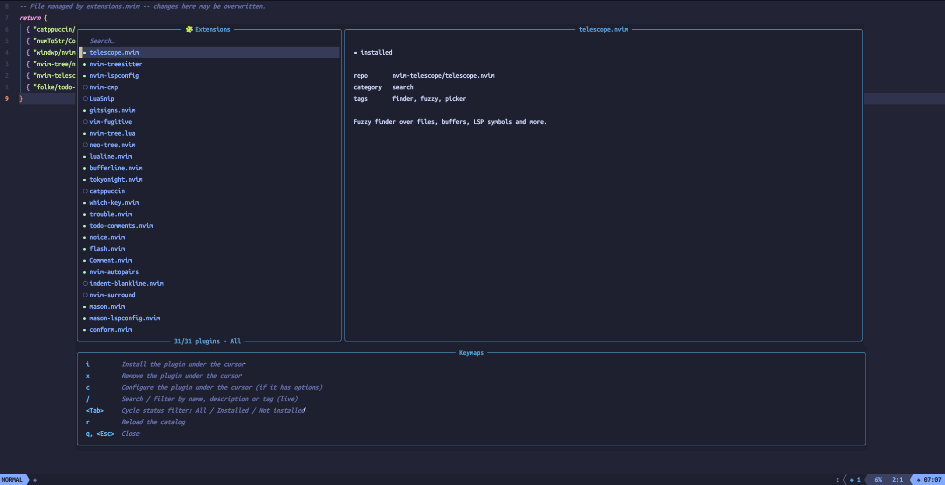The image size is (945, 485).
Task: Click the return keyword in the buffer
Action: click(30, 18)
